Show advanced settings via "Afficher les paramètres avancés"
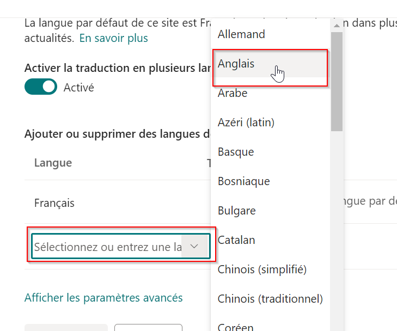The image size is (397, 331). coord(103,298)
